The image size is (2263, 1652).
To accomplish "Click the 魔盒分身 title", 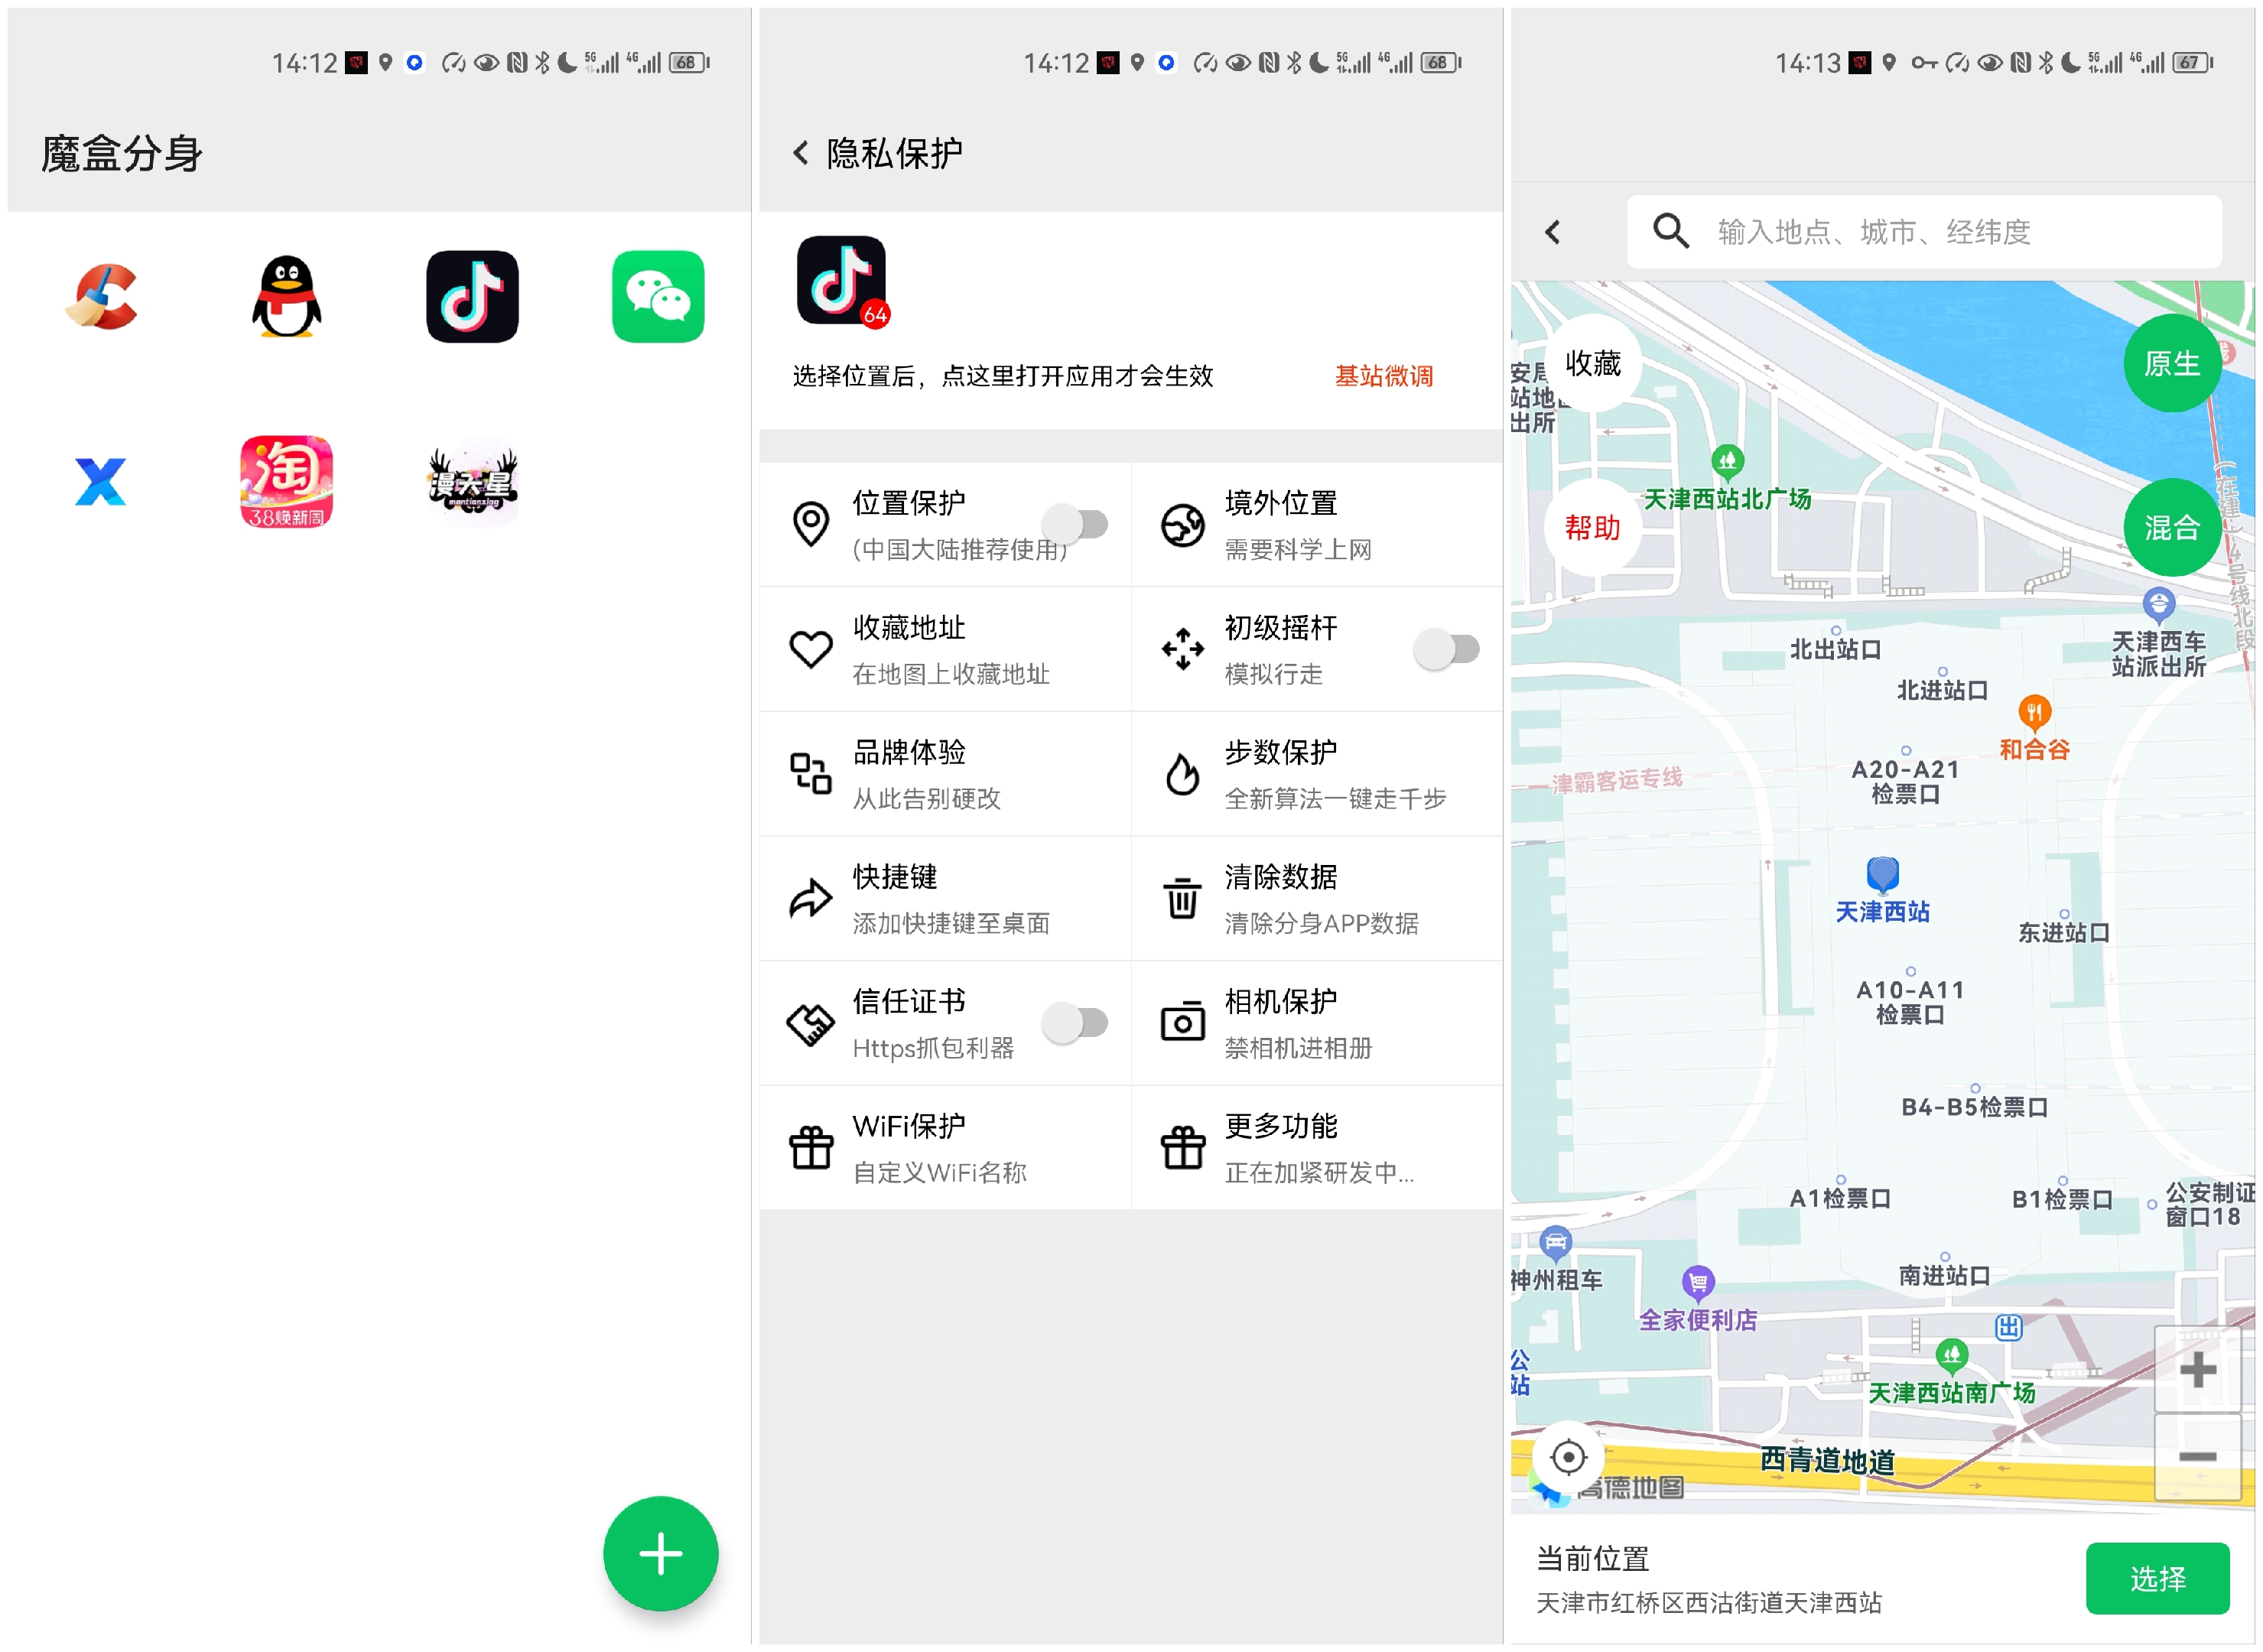I will pyautogui.click(x=122, y=153).
